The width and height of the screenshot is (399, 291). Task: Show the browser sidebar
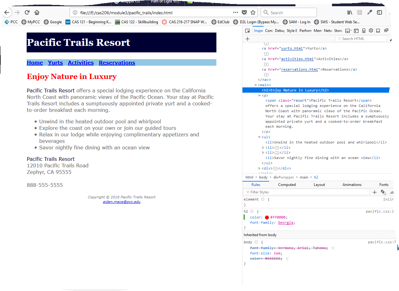point(379,13)
